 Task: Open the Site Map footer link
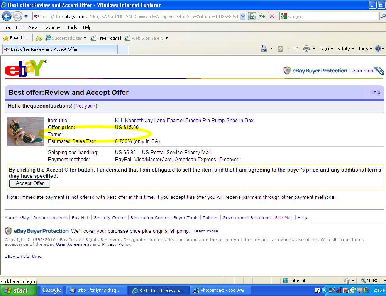(x=284, y=218)
